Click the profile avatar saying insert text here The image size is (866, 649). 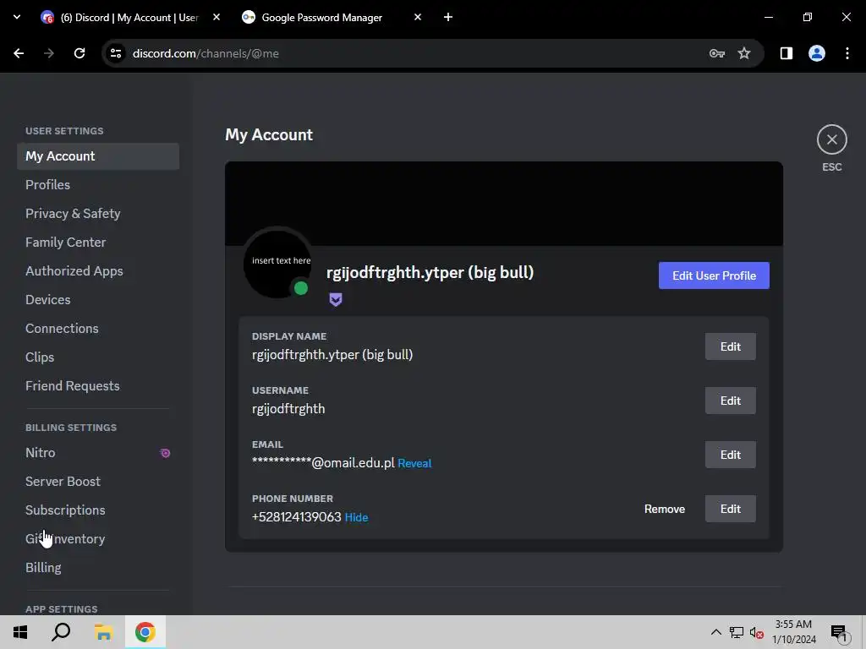[277, 263]
